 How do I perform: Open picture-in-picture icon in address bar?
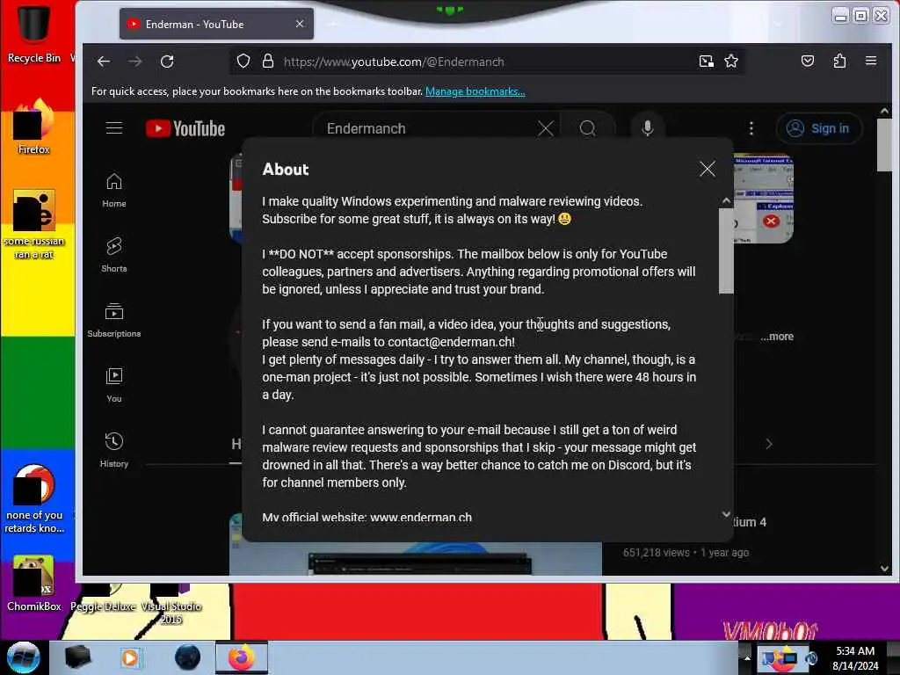(707, 62)
